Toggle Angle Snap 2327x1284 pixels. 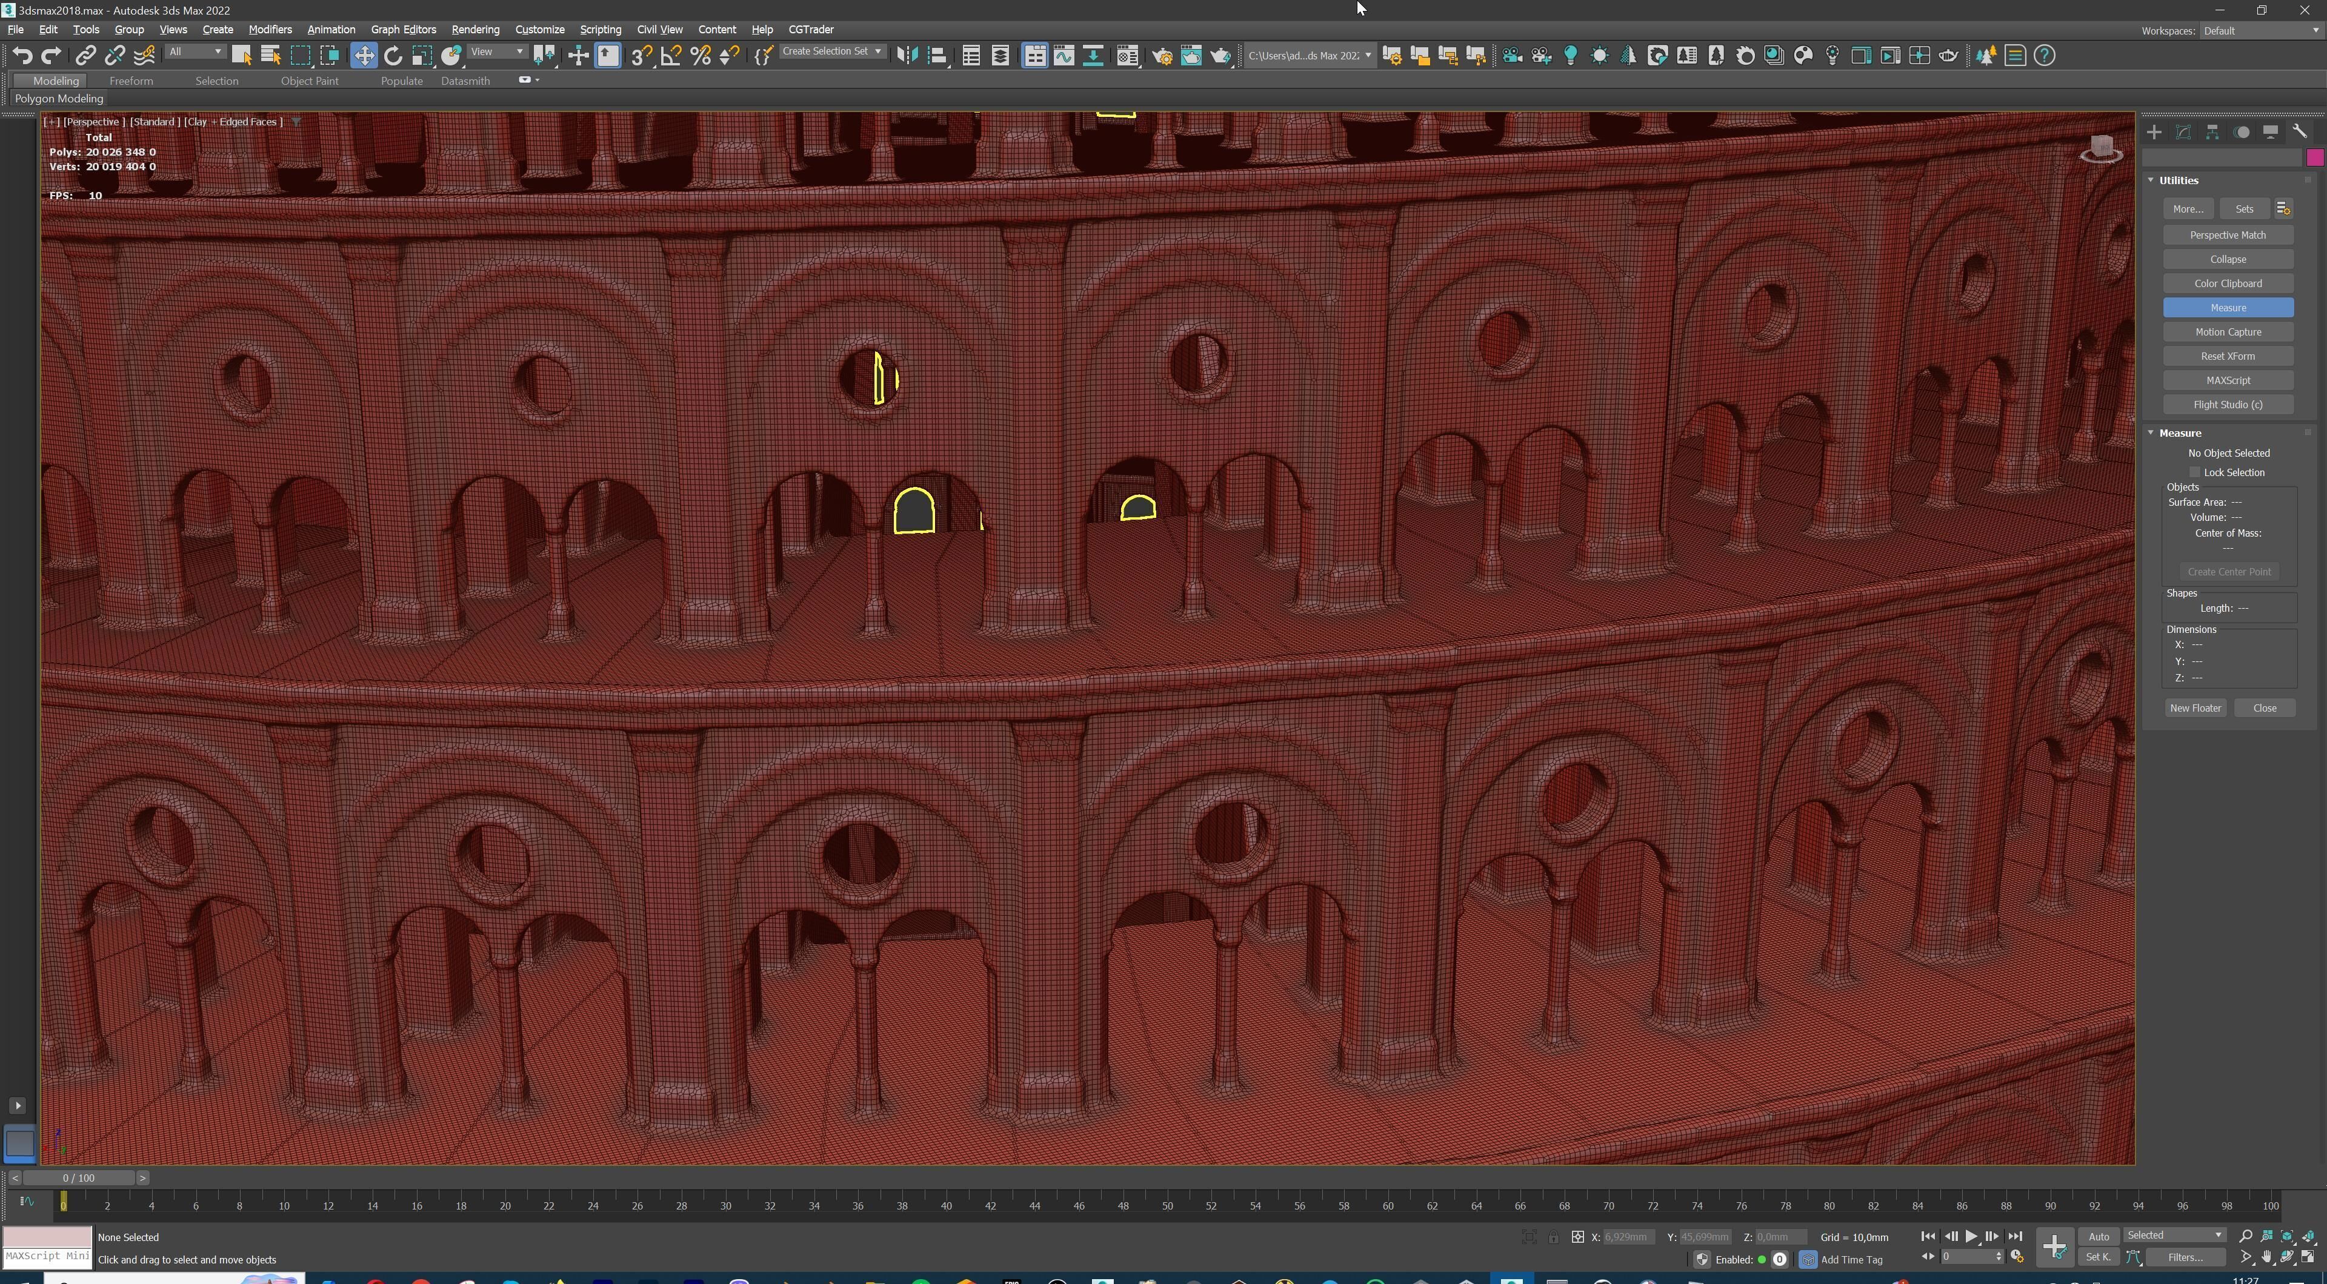pos(671,56)
